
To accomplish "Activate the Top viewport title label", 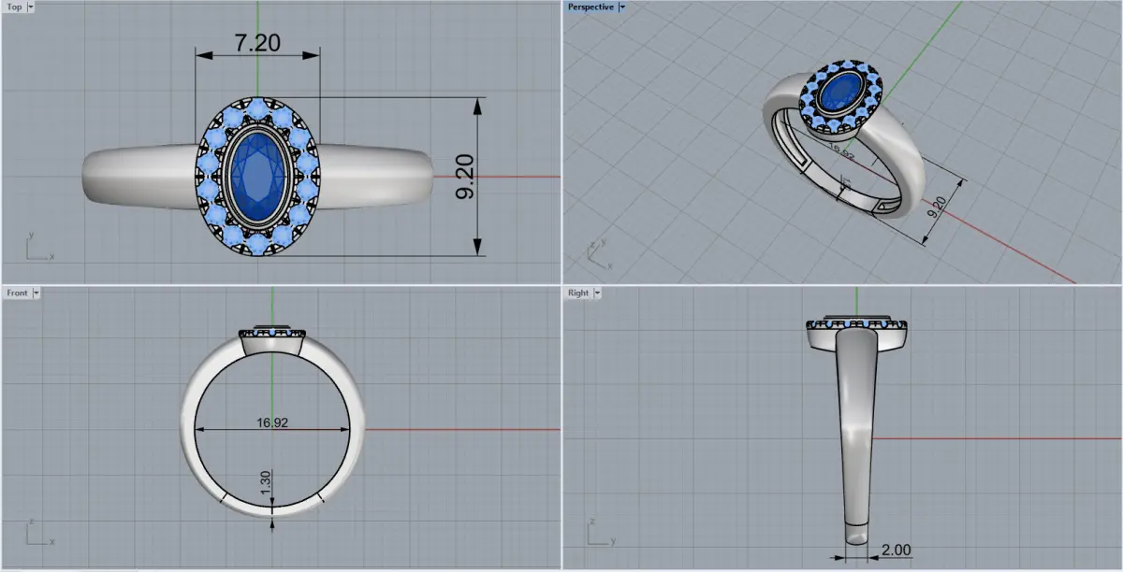I will [x=14, y=7].
